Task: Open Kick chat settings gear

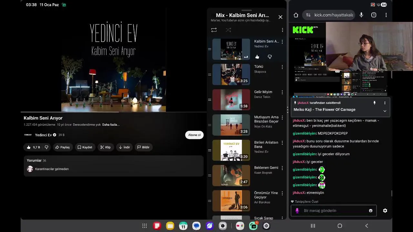Action: coord(385,210)
